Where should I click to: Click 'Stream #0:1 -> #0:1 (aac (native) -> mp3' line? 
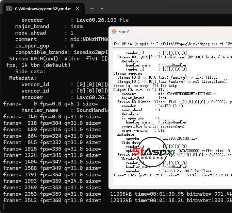(172, 81)
